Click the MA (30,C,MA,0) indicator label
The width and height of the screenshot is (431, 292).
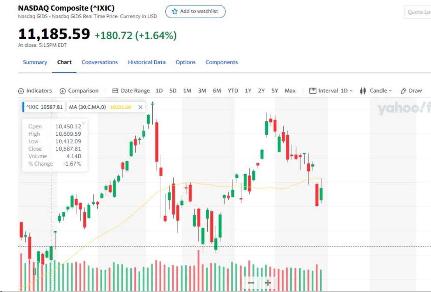pyautogui.click(x=88, y=107)
